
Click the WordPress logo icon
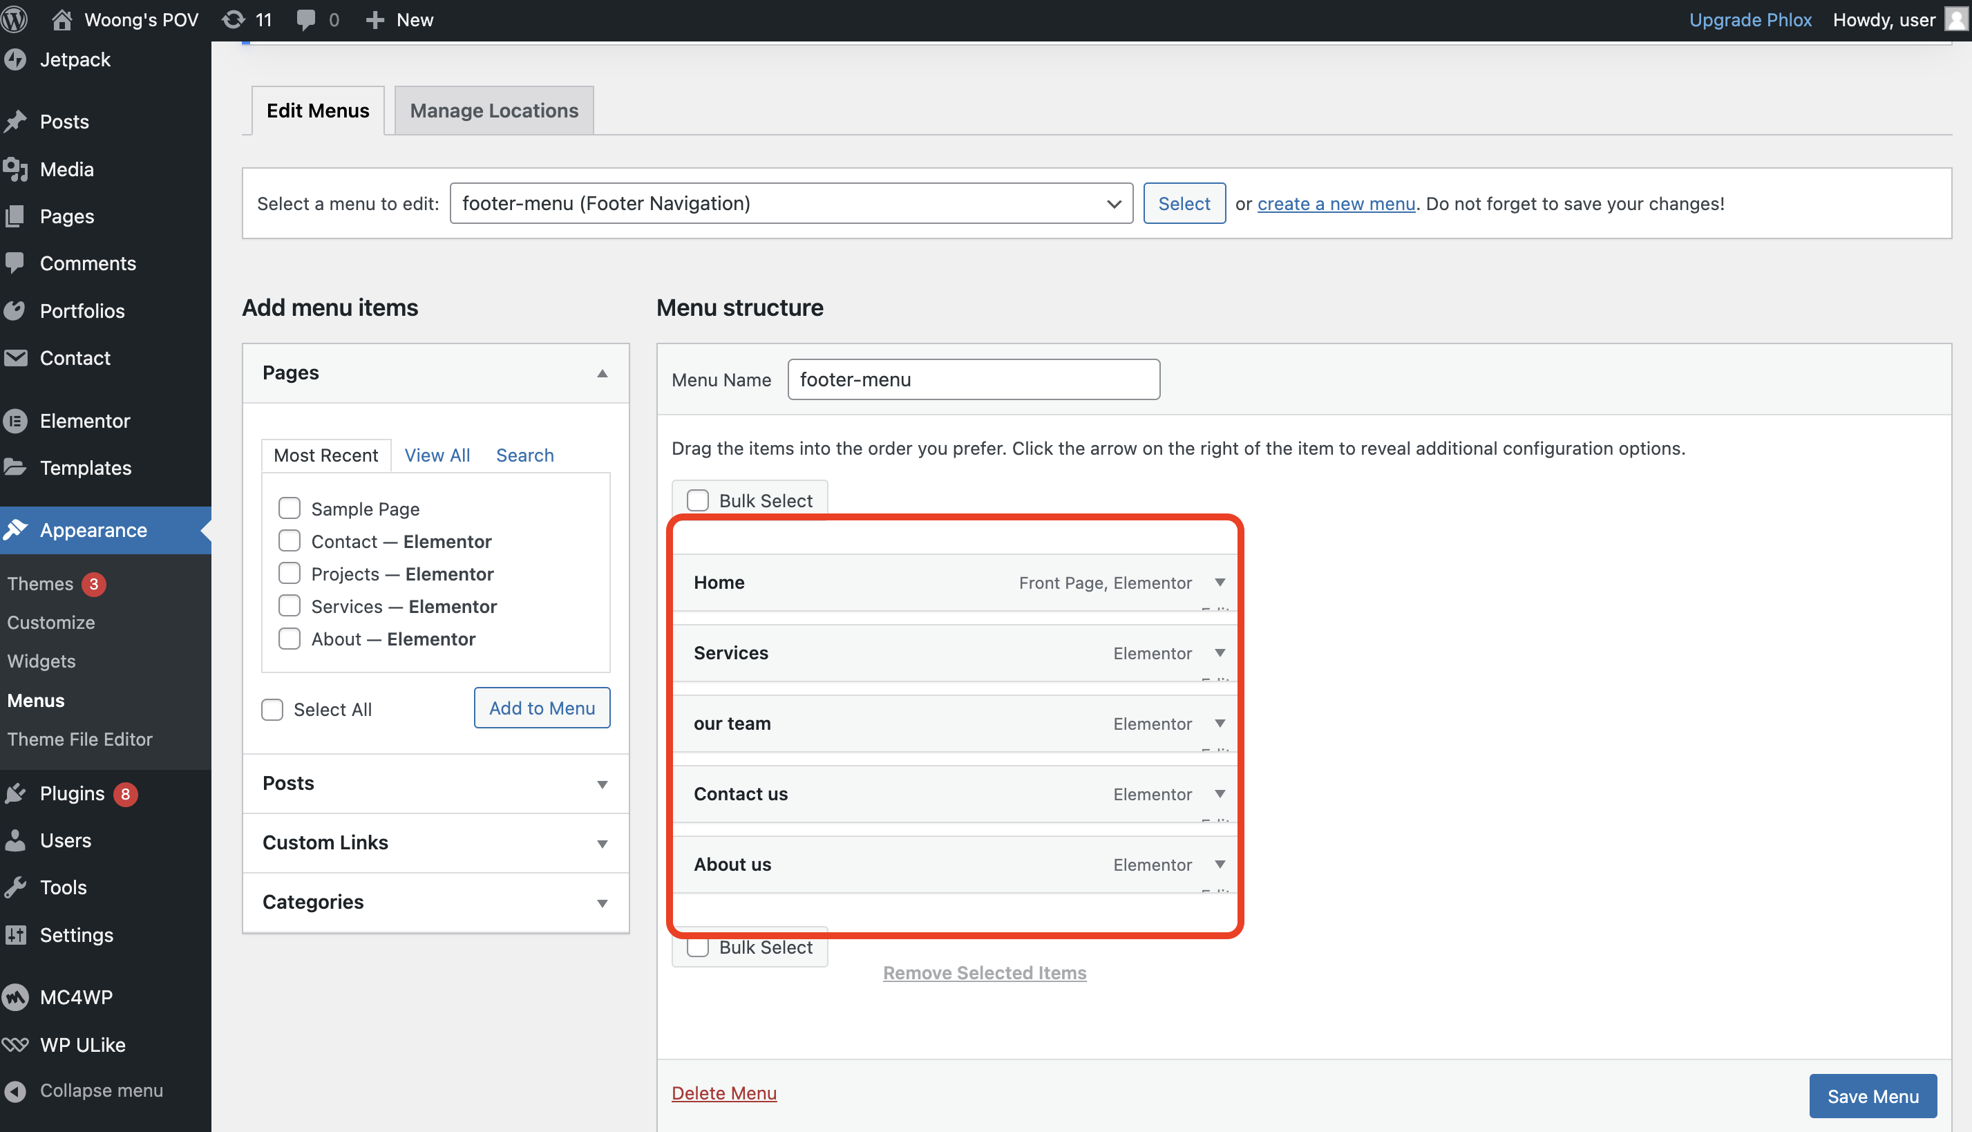[x=15, y=19]
